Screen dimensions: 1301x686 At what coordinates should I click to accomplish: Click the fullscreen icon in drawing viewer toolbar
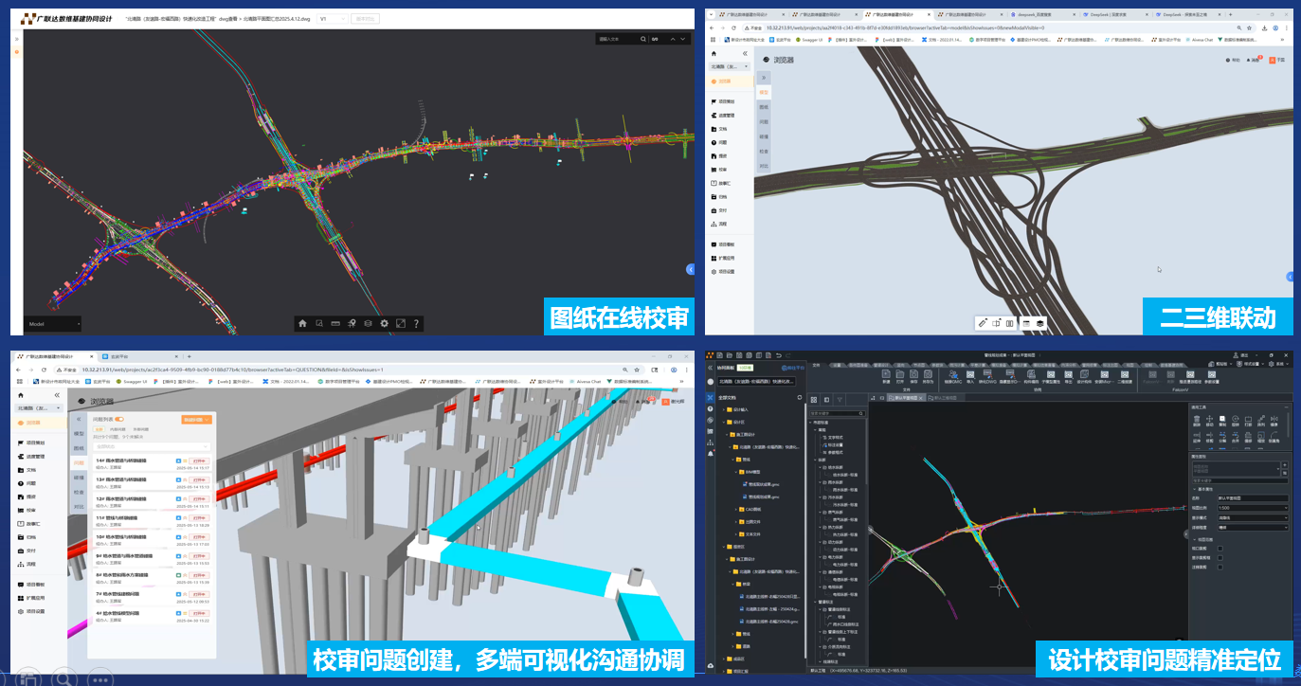(x=401, y=323)
